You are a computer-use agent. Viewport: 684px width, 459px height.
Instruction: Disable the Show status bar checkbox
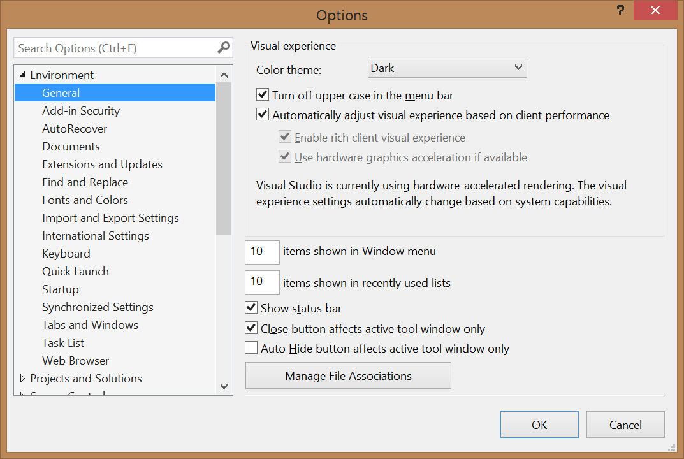tap(251, 308)
